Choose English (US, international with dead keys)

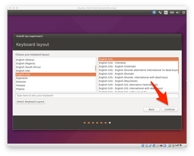[x=138, y=89]
